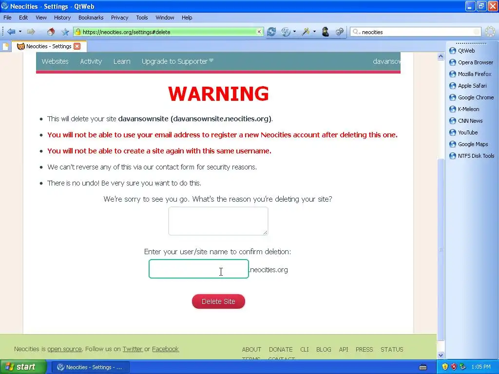
Task: Select the Neocities - Settings tab
Action: pyautogui.click(x=49, y=46)
